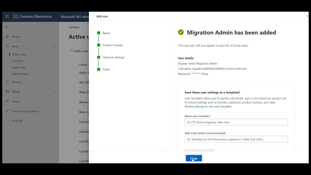The height and width of the screenshot is (175, 311).
Task: Click the Microsoft 365 admin center title
Action: [74, 17]
